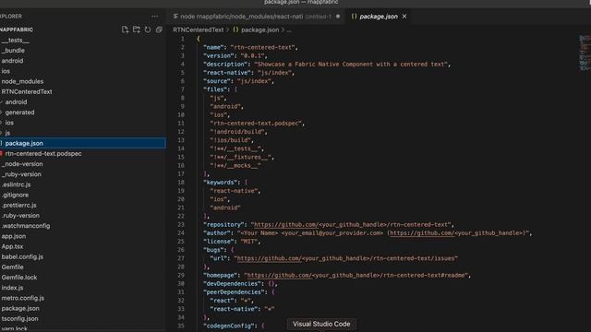
Task: Open the _ruby-version file
Action: tap(21, 174)
